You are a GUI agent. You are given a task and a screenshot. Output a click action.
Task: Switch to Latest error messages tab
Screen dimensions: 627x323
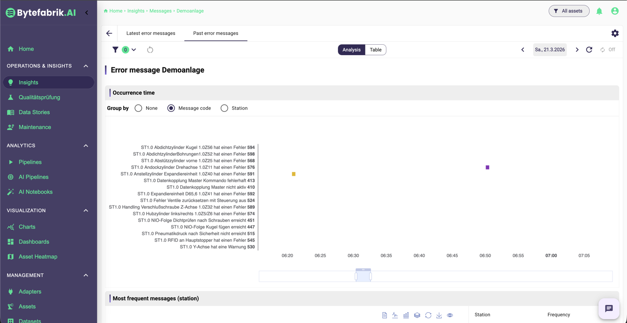(x=151, y=33)
